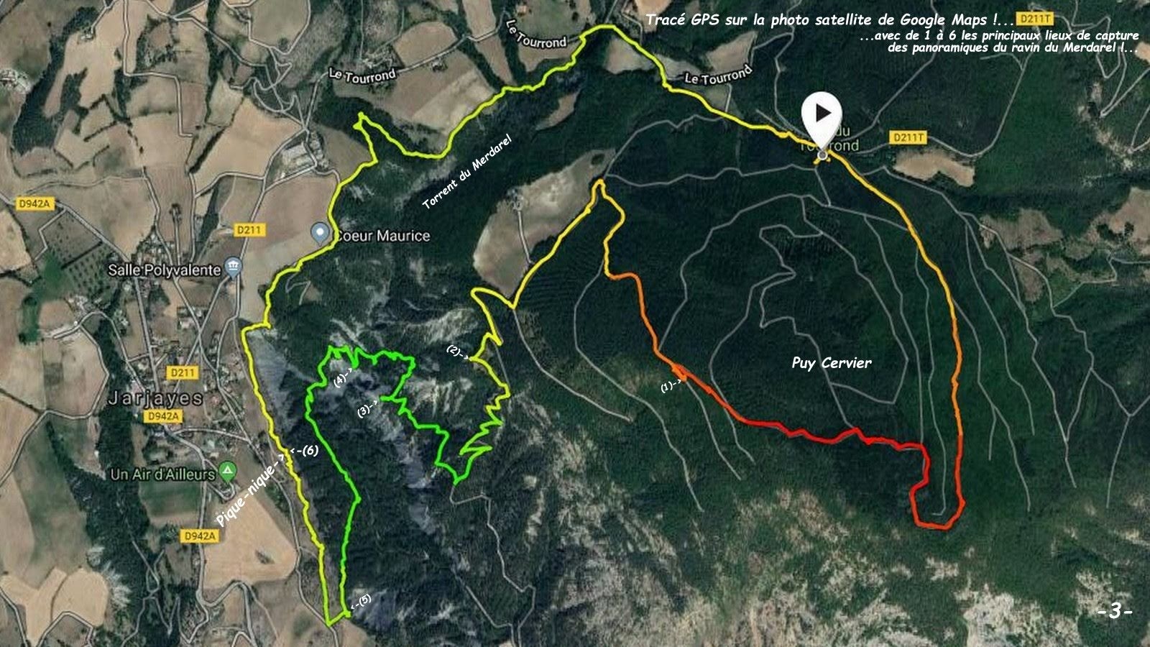Select the Jarjayes village label
The width and height of the screenshot is (1150, 647).
point(155,398)
